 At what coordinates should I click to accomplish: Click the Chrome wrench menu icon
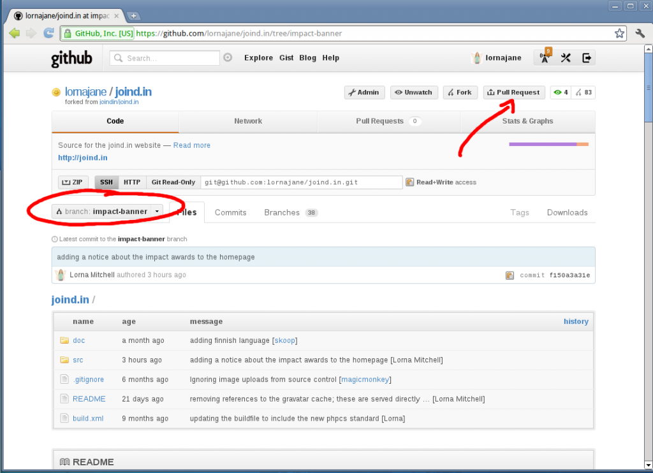click(640, 33)
